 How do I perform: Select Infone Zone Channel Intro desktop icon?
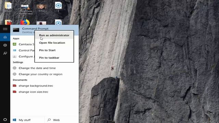pyautogui.click(x=25, y=9)
